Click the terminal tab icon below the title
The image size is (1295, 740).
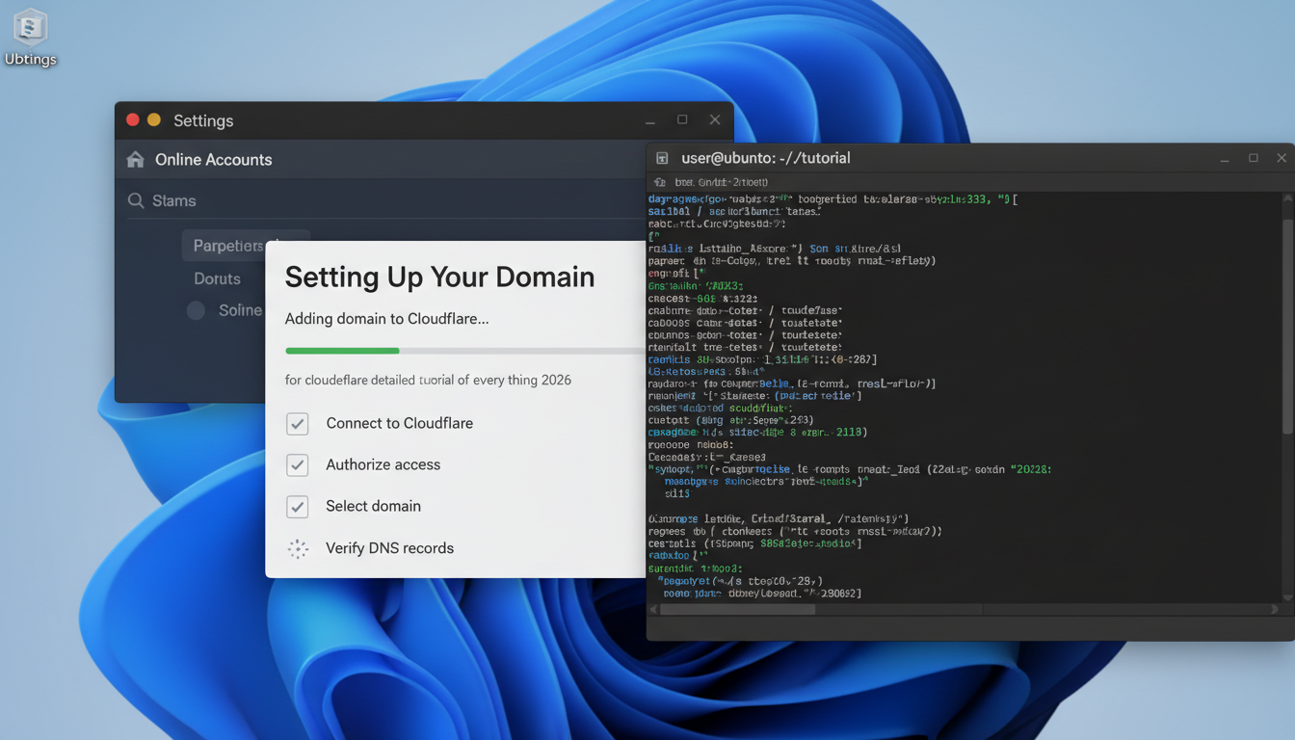click(660, 181)
